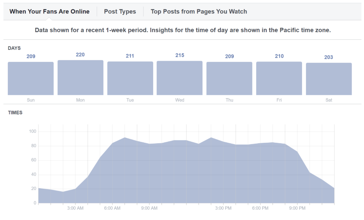This screenshot has width=364, height=220.
Task: Click the Thursday bar in Days chart
Action: [x=229, y=78]
